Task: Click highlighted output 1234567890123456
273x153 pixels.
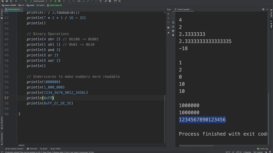Action: [202, 120]
